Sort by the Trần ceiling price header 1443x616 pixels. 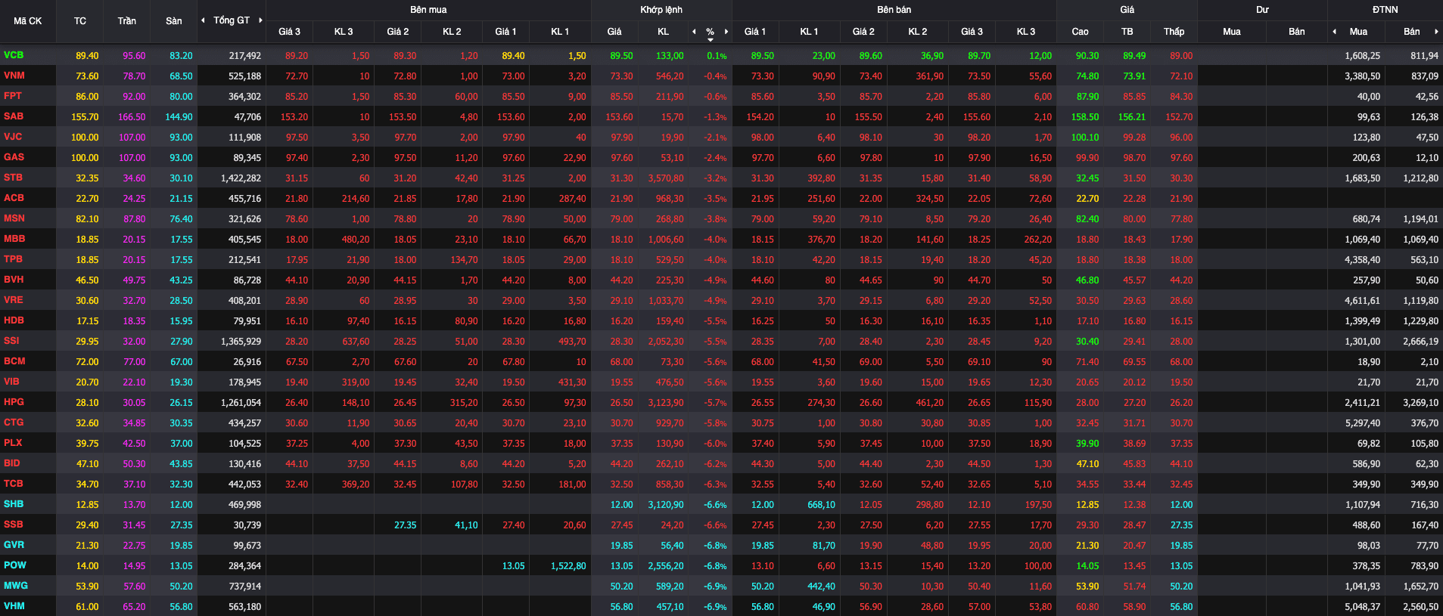tap(127, 21)
